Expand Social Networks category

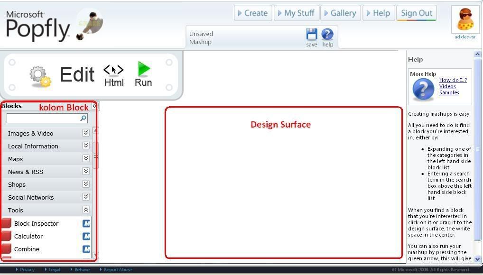[x=85, y=196]
